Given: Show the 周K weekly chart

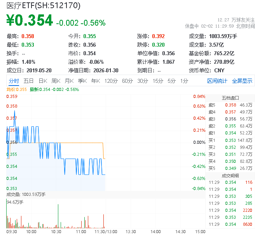Looking at the screenshot, I should (56, 81).
